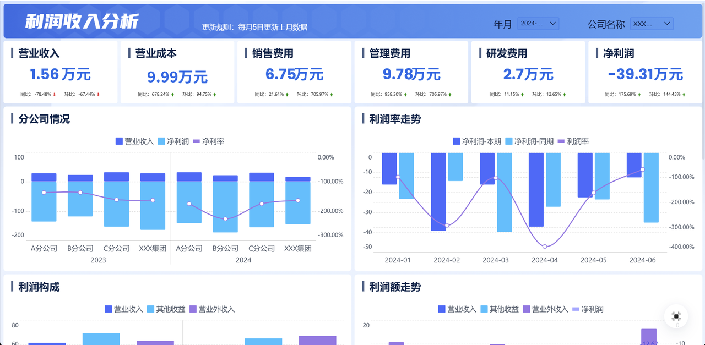Click the 更新规则 update note text

coord(254,27)
